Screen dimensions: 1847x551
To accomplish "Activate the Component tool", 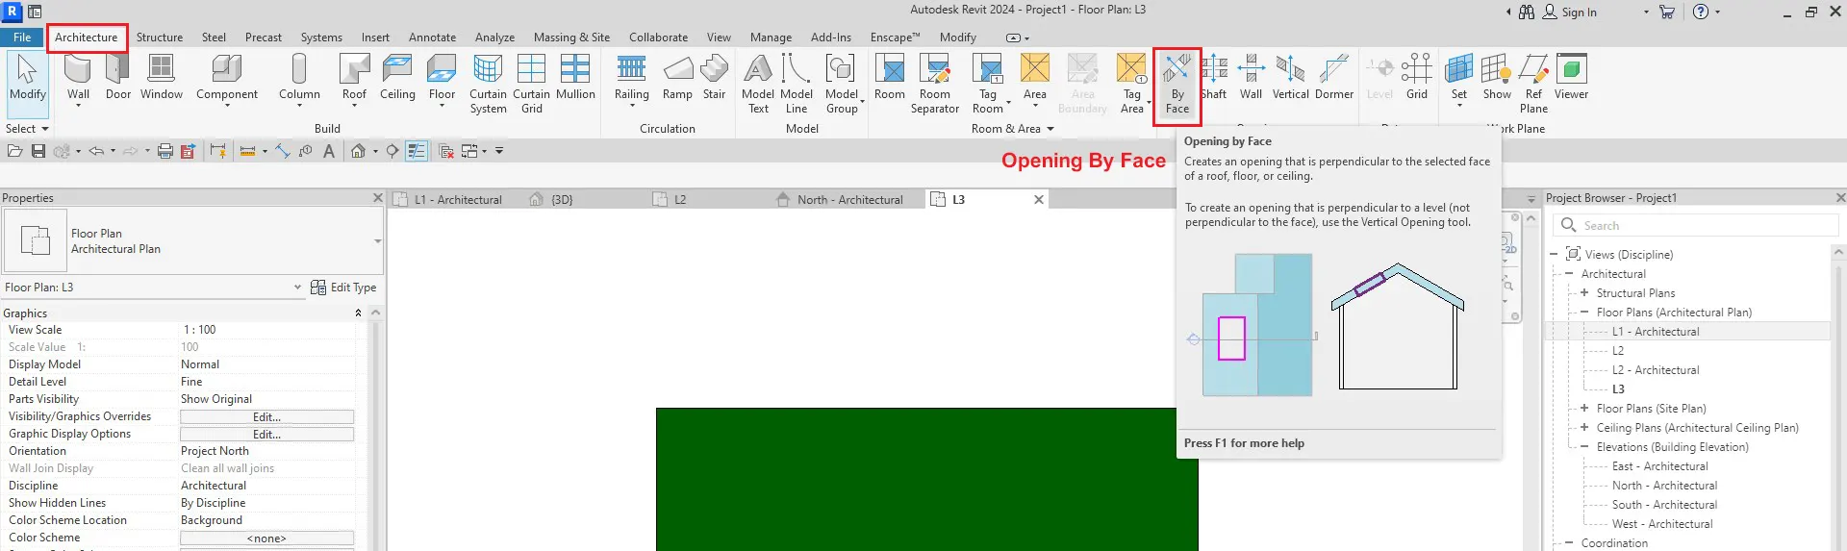I will [x=227, y=79].
